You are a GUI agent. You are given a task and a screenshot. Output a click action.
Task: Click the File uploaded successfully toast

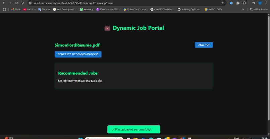(134, 129)
